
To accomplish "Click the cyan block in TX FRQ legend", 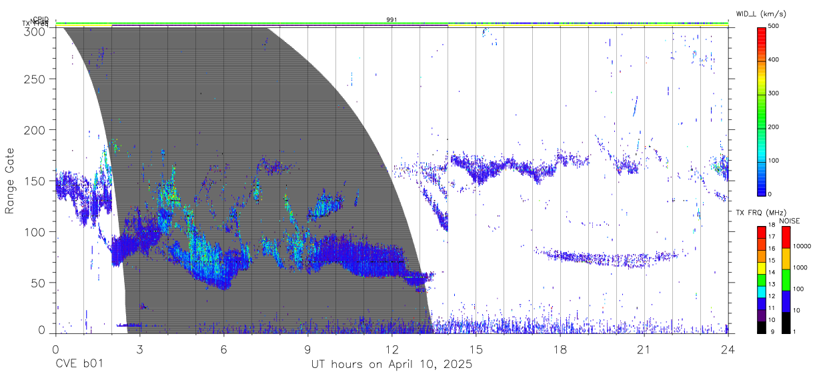I will point(761,291).
